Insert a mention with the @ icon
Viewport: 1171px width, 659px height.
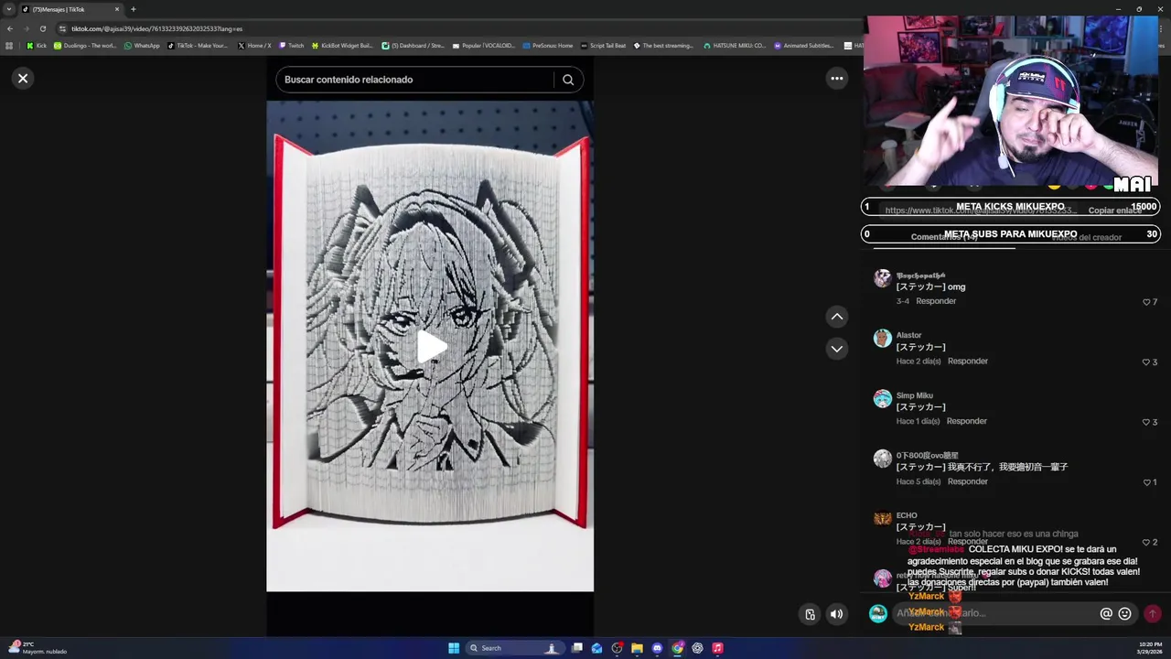1105,614
